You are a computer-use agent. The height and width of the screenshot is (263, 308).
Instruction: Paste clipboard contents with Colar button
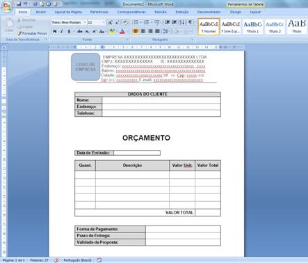coord(9,26)
